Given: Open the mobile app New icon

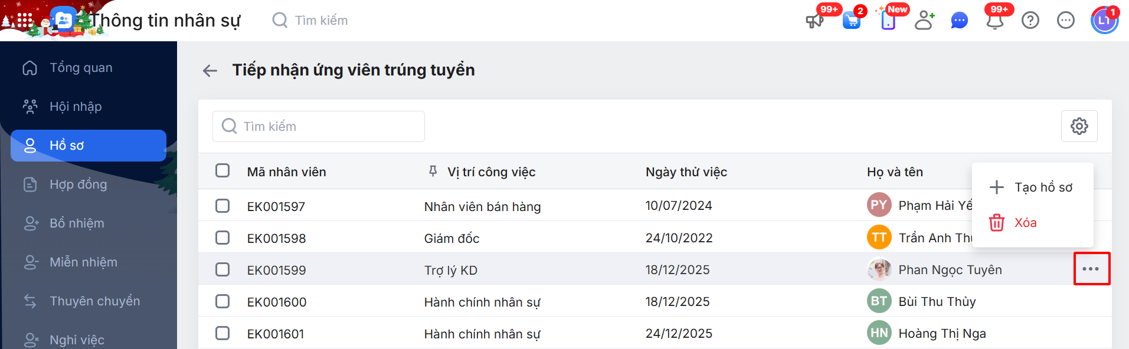Looking at the screenshot, I should (x=888, y=21).
